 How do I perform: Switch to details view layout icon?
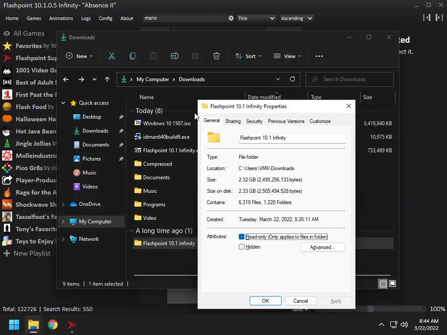[x=383, y=284]
